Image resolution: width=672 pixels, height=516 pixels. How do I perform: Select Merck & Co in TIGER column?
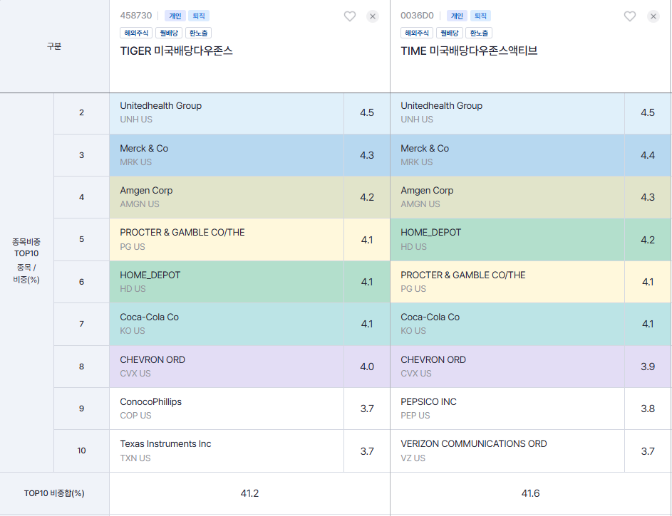click(227, 155)
